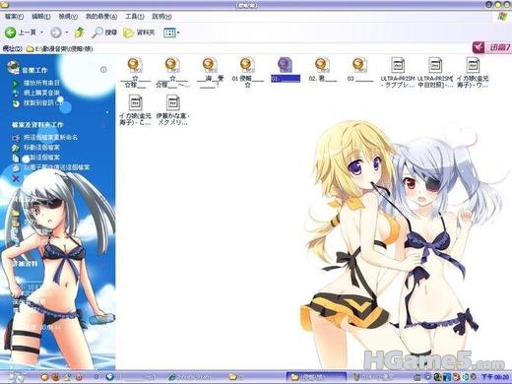Click the 移動這個檔案 move file link
The height and width of the screenshot is (384, 512).
(x=41, y=148)
